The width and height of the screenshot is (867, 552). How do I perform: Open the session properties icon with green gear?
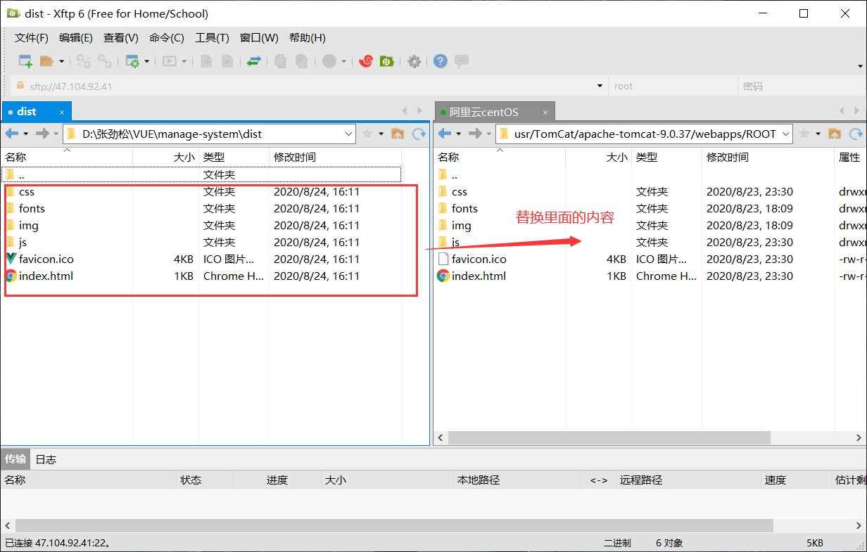pos(132,61)
